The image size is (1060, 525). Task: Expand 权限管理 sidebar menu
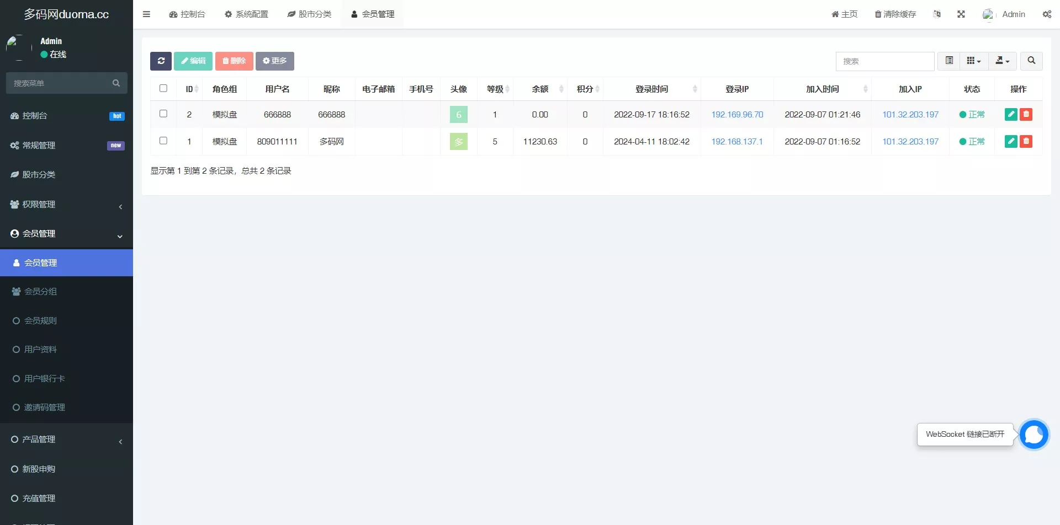point(66,205)
